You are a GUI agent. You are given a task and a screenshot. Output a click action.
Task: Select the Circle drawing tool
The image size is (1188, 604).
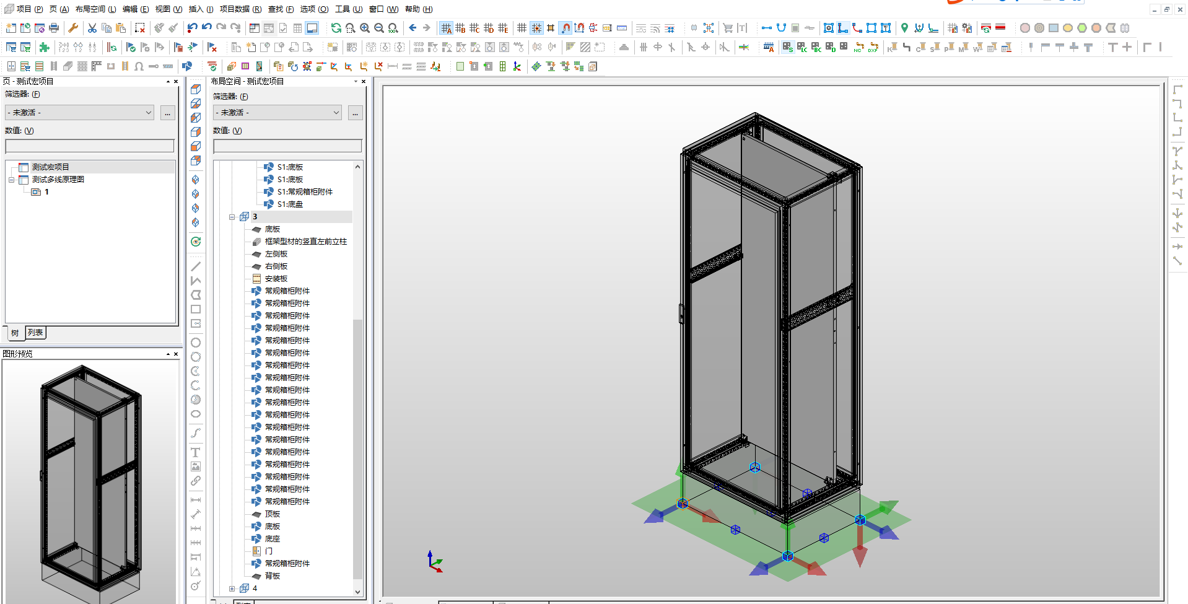point(196,343)
